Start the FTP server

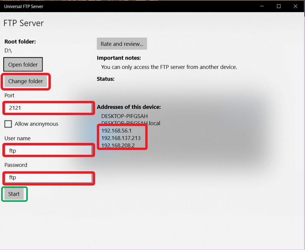coord(14,194)
